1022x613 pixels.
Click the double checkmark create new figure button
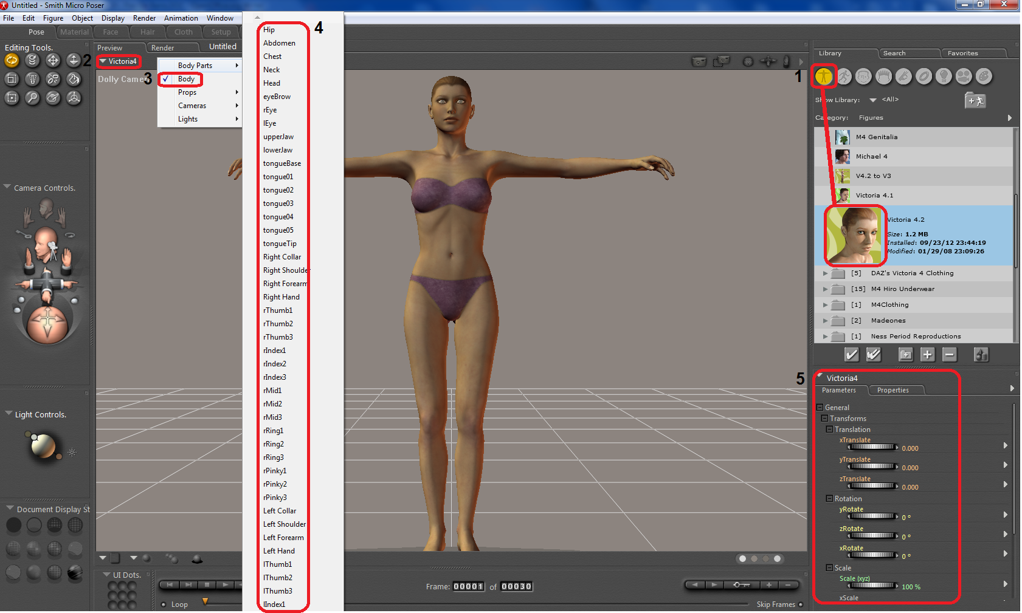[874, 354]
